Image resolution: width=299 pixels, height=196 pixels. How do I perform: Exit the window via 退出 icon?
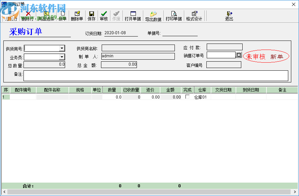[x=229, y=16]
